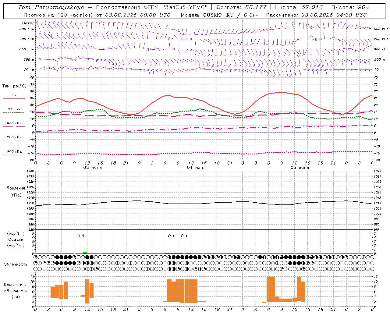Click the 0.3 precipitation value
Image resolution: width=390 pixels, height=312 pixels.
[81, 236]
